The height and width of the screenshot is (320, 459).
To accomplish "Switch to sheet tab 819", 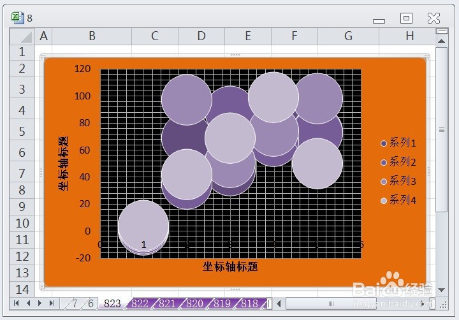I will coord(222,303).
